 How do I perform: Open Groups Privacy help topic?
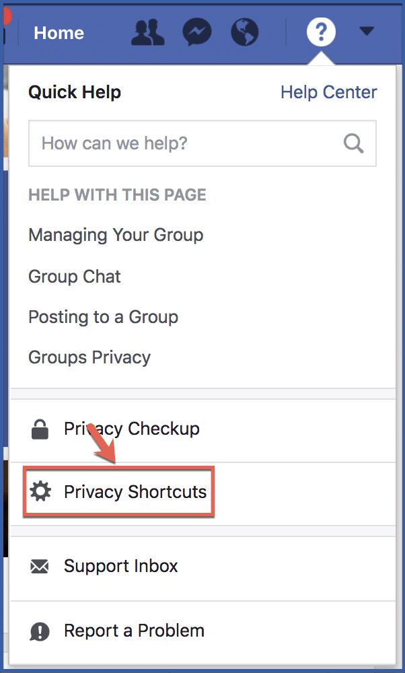click(x=89, y=357)
